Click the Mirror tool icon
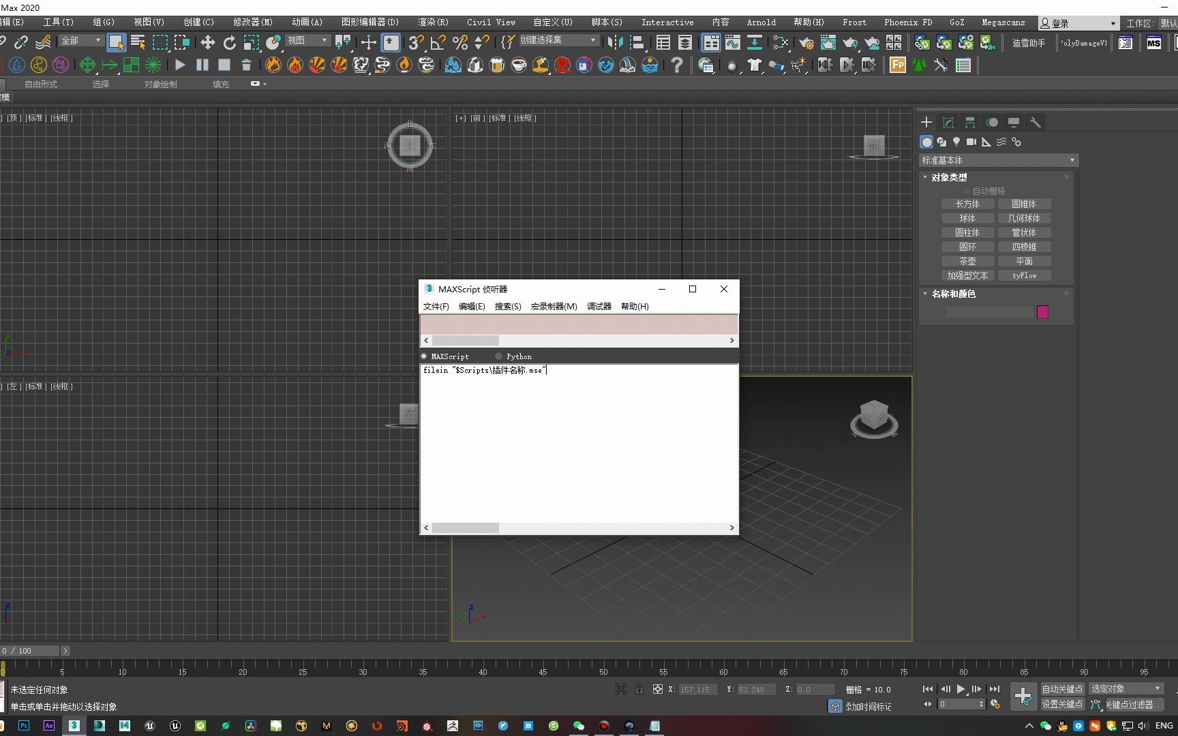The height and width of the screenshot is (736, 1178). click(x=615, y=43)
